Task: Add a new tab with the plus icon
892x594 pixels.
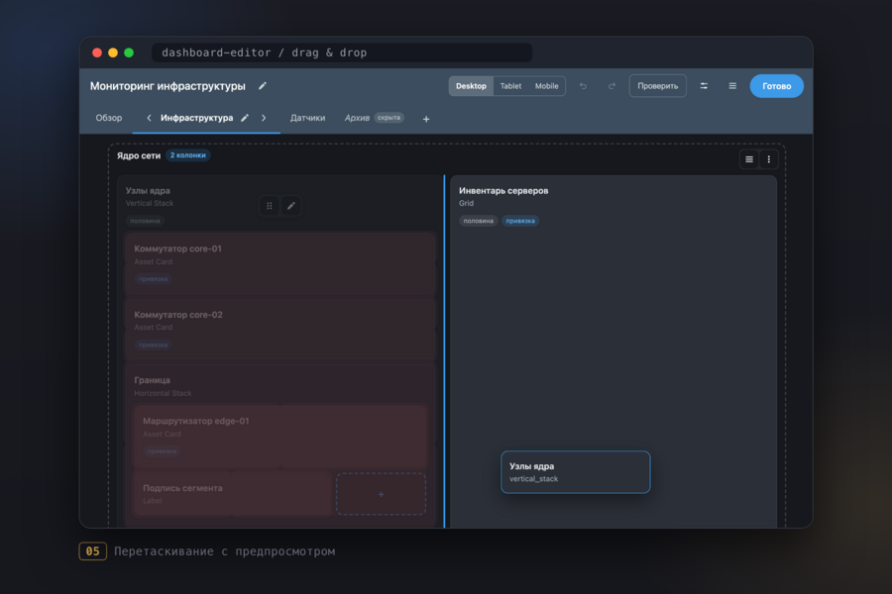Action: pyautogui.click(x=426, y=119)
